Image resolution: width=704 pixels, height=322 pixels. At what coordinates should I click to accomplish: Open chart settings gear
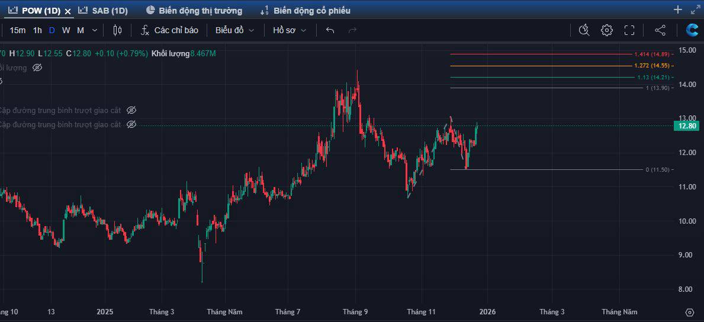(607, 30)
